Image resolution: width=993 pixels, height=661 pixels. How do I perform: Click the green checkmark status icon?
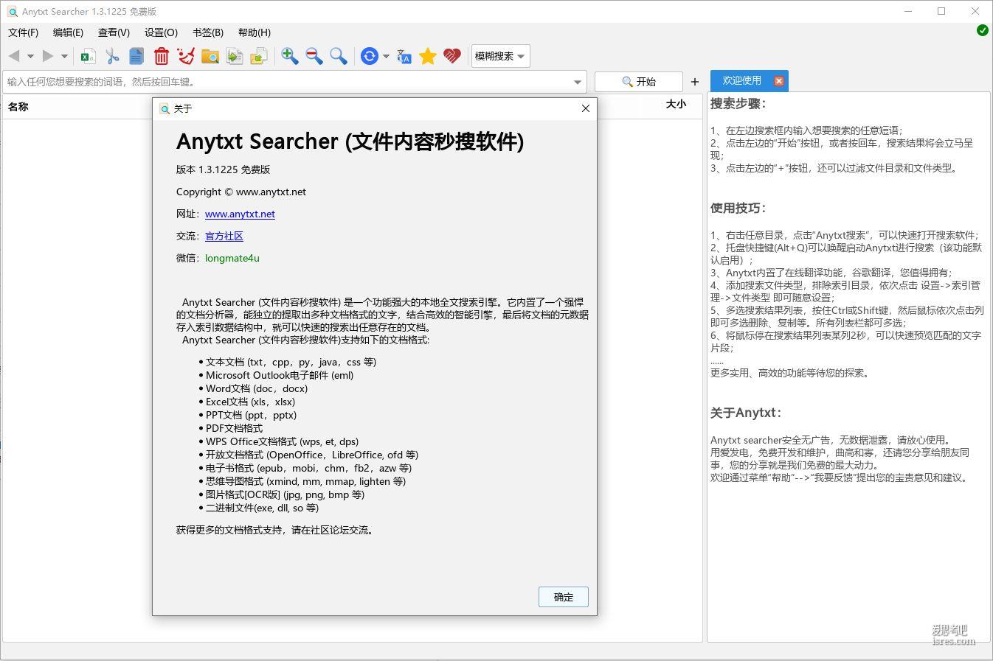click(x=983, y=30)
